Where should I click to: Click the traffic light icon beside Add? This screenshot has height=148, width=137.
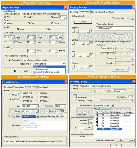(x=15, y=71)
